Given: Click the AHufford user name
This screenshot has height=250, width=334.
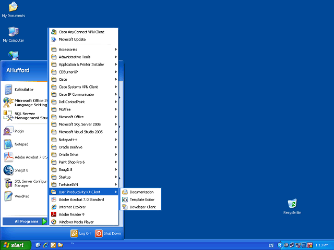Looking at the screenshot, I should point(18,70).
